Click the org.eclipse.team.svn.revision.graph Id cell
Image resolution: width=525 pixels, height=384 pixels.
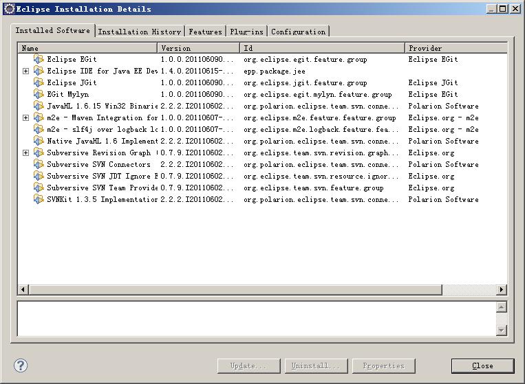(321, 153)
